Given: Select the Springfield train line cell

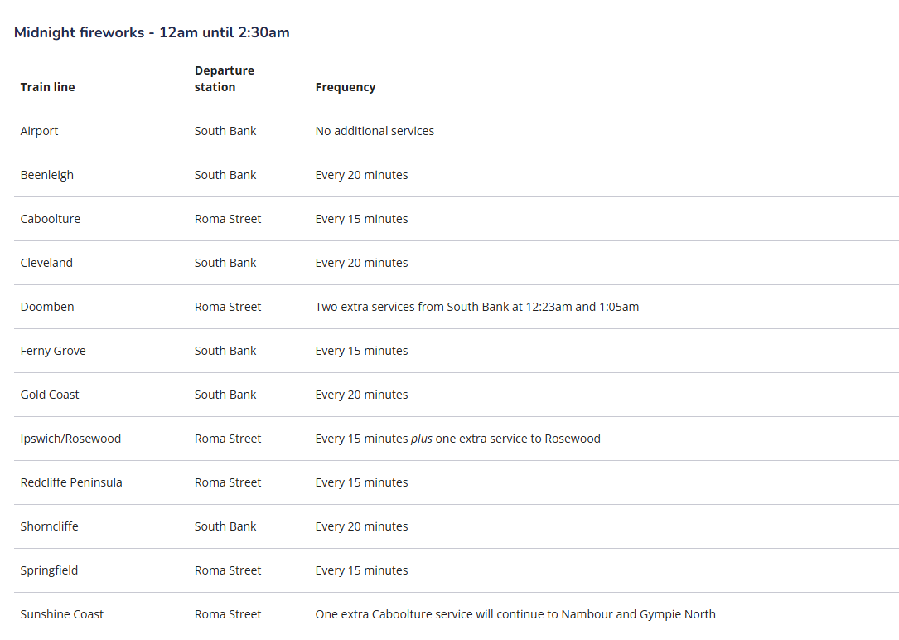Looking at the screenshot, I should [49, 570].
